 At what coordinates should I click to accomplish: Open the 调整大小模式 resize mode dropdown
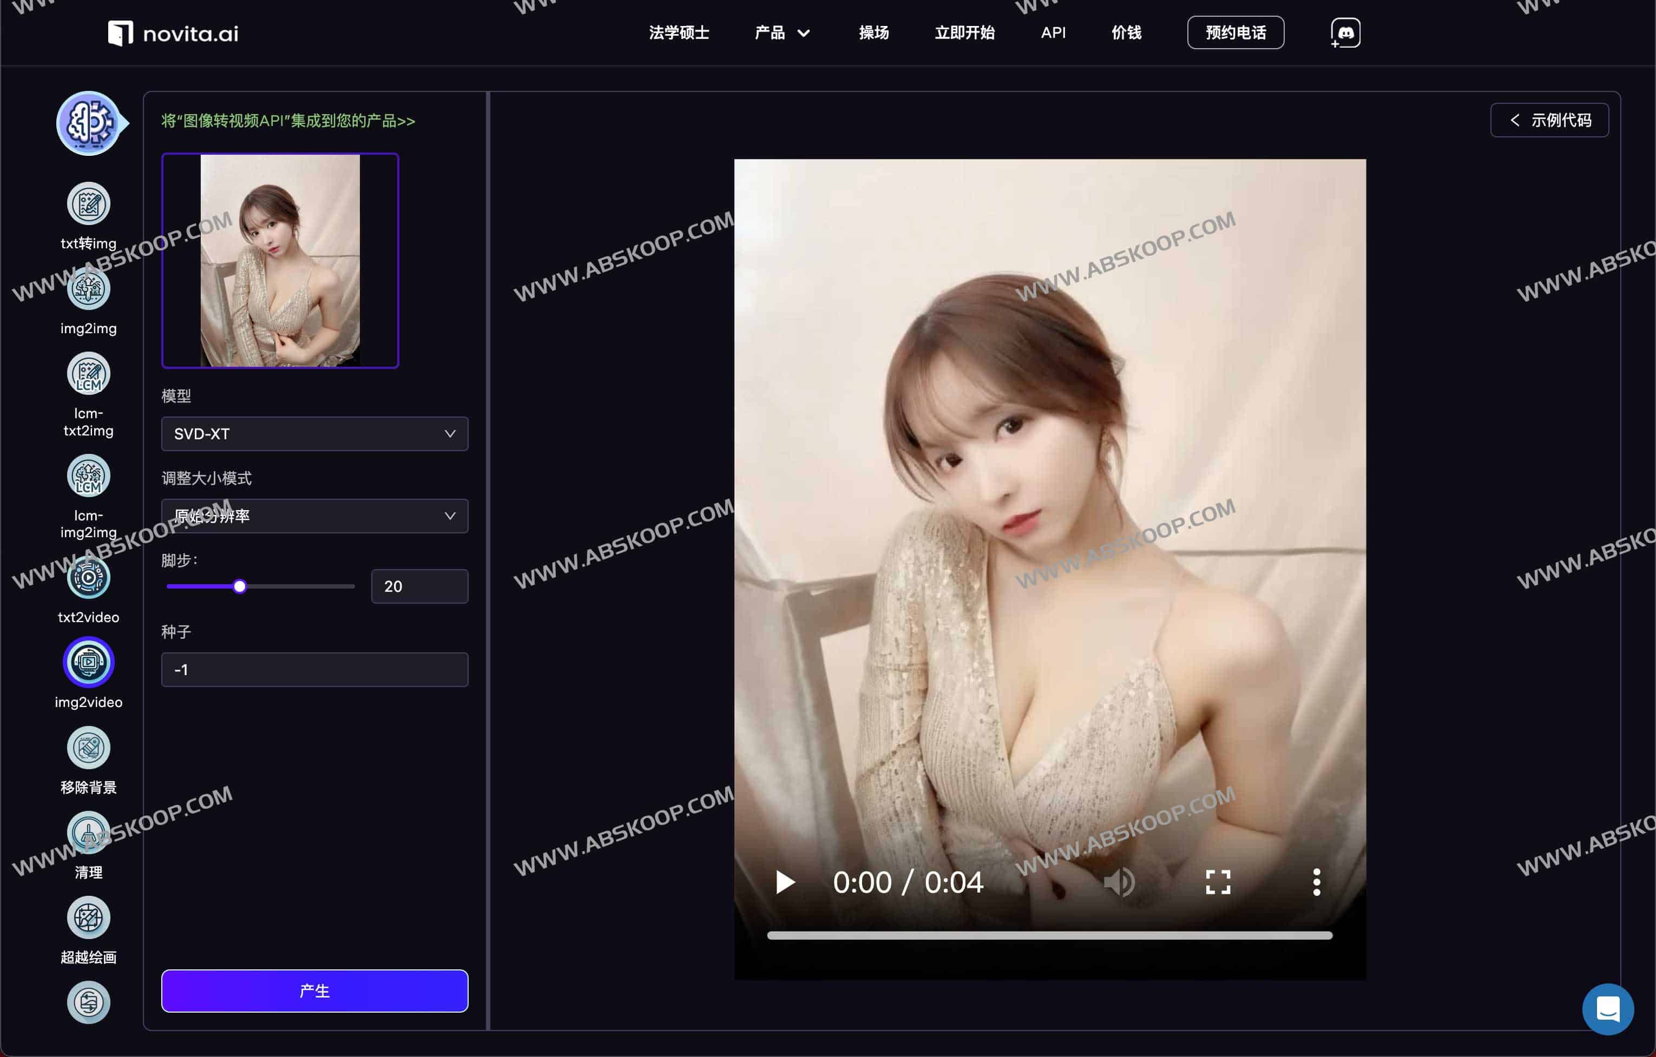(314, 516)
